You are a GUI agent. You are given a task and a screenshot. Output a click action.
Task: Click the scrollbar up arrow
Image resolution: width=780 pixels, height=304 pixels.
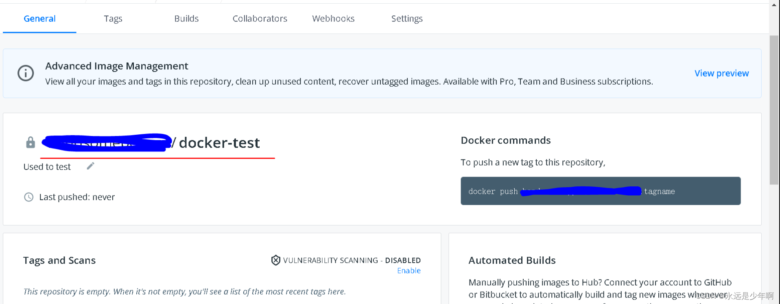tap(774, 5)
